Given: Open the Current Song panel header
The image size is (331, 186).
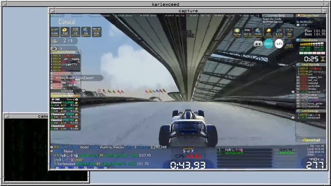Looking at the screenshot, I should click(278, 16).
